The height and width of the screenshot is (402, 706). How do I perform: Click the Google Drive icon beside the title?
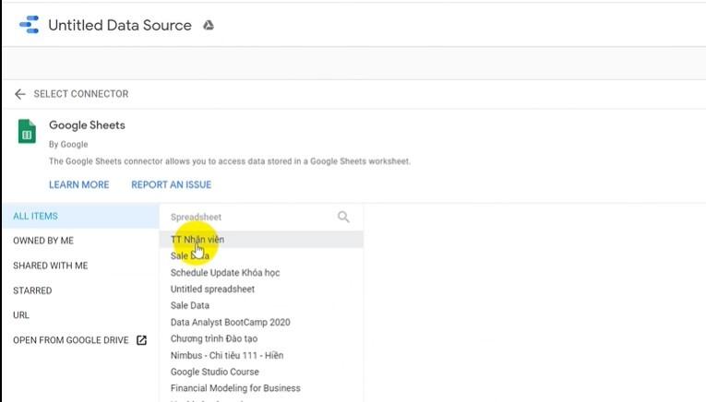pyautogui.click(x=209, y=26)
